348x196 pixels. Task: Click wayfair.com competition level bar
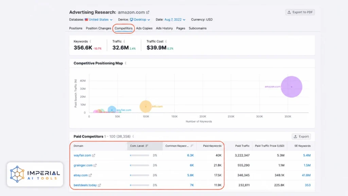pos(140,155)
